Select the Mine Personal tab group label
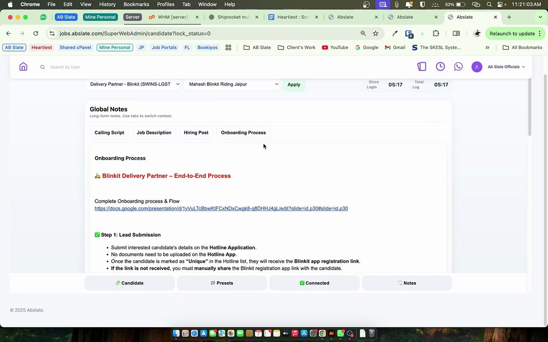Screen dimensions: 548x342 [x=100, y=17]
